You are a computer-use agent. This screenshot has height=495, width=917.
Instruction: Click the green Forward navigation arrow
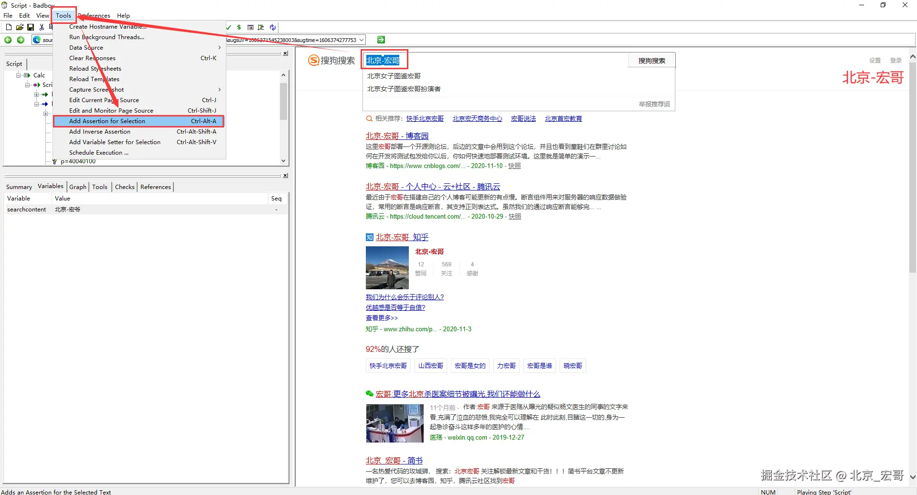coord(21,40)
